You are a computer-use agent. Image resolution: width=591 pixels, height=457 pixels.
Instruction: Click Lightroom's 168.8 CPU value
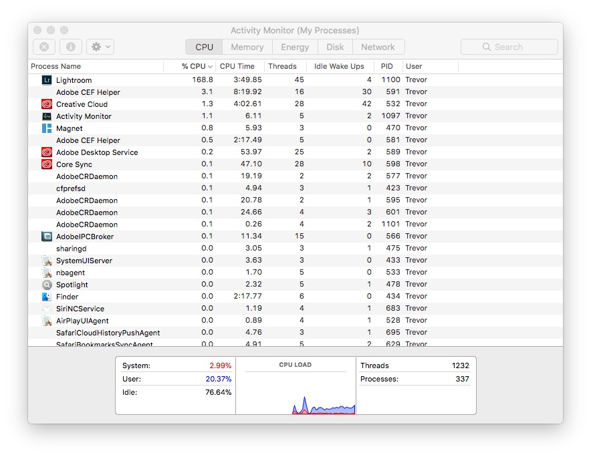click(203, 80)
